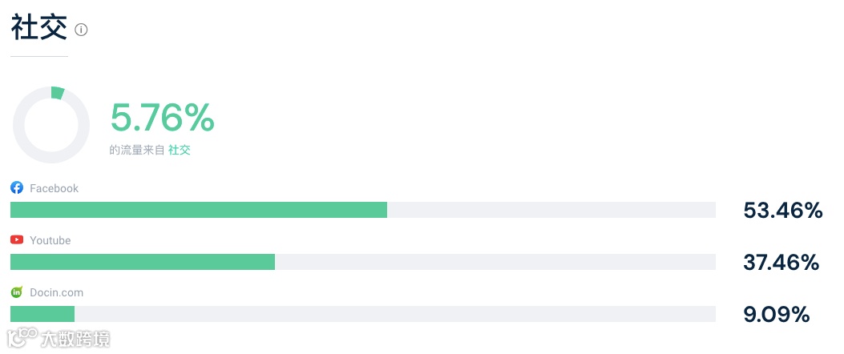This screenshot has width=844, height=354.
Task: Click the 37.46% Youtube share value
Action: tap(781, 263)
